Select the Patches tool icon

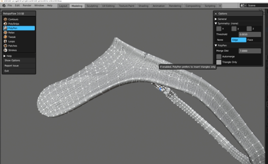point(6,46)
